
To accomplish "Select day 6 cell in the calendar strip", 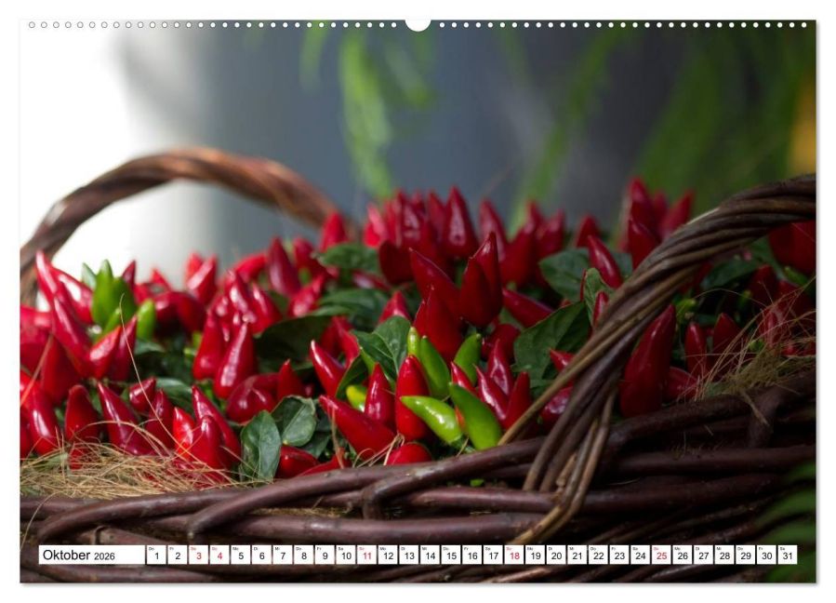I will (262, 555).
